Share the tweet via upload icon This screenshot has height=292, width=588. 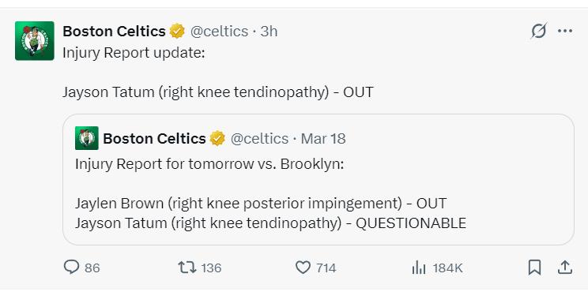565,268
